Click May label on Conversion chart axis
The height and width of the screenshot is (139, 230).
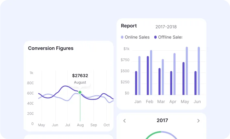(x=41, y=125)
